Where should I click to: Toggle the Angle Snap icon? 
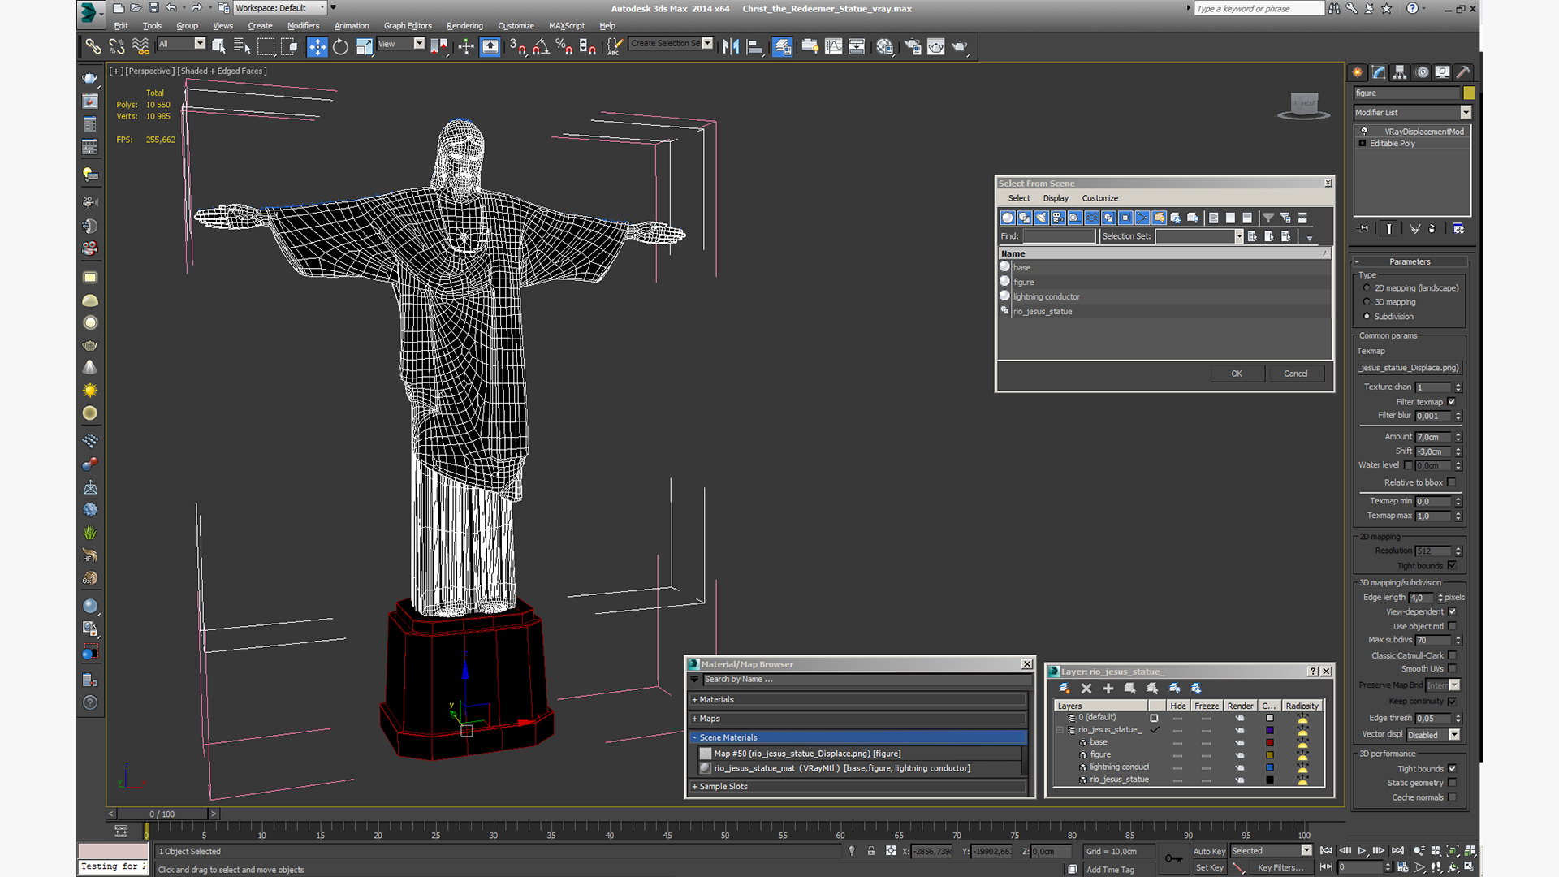[x=541, y=46]
